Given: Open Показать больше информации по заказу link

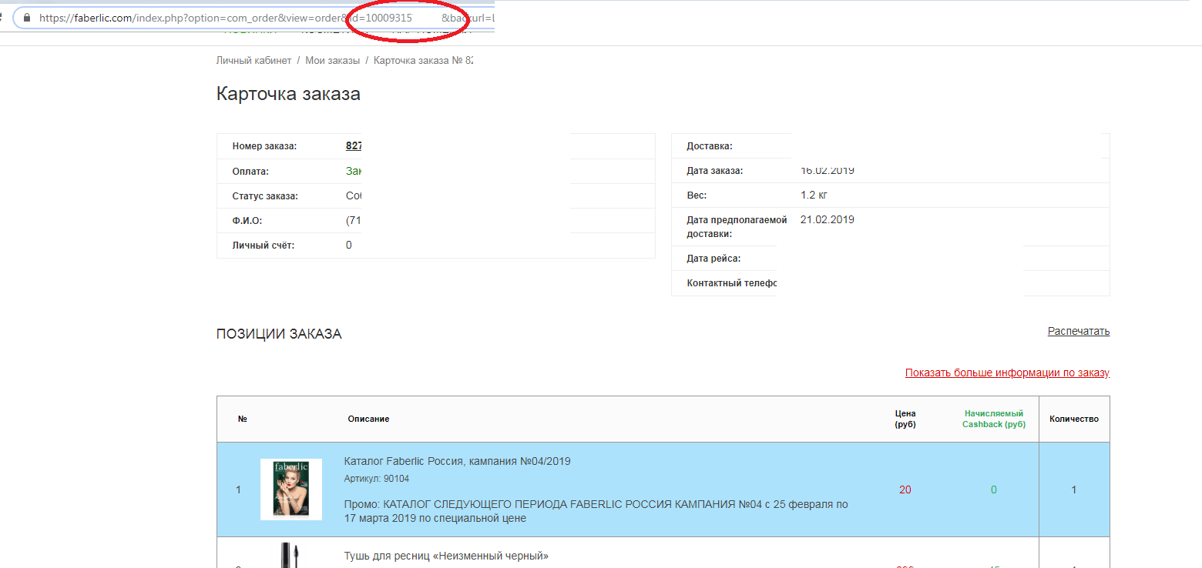Looking at the screenshot, I should pyautogui.click(x=1007, y=373).
